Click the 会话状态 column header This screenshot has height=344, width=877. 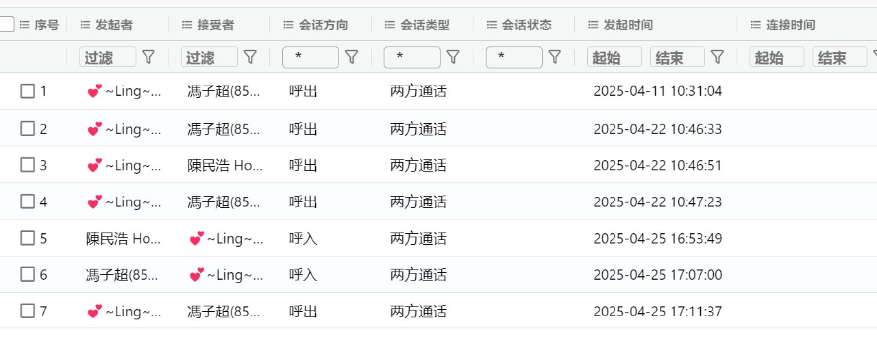(526, 25)
